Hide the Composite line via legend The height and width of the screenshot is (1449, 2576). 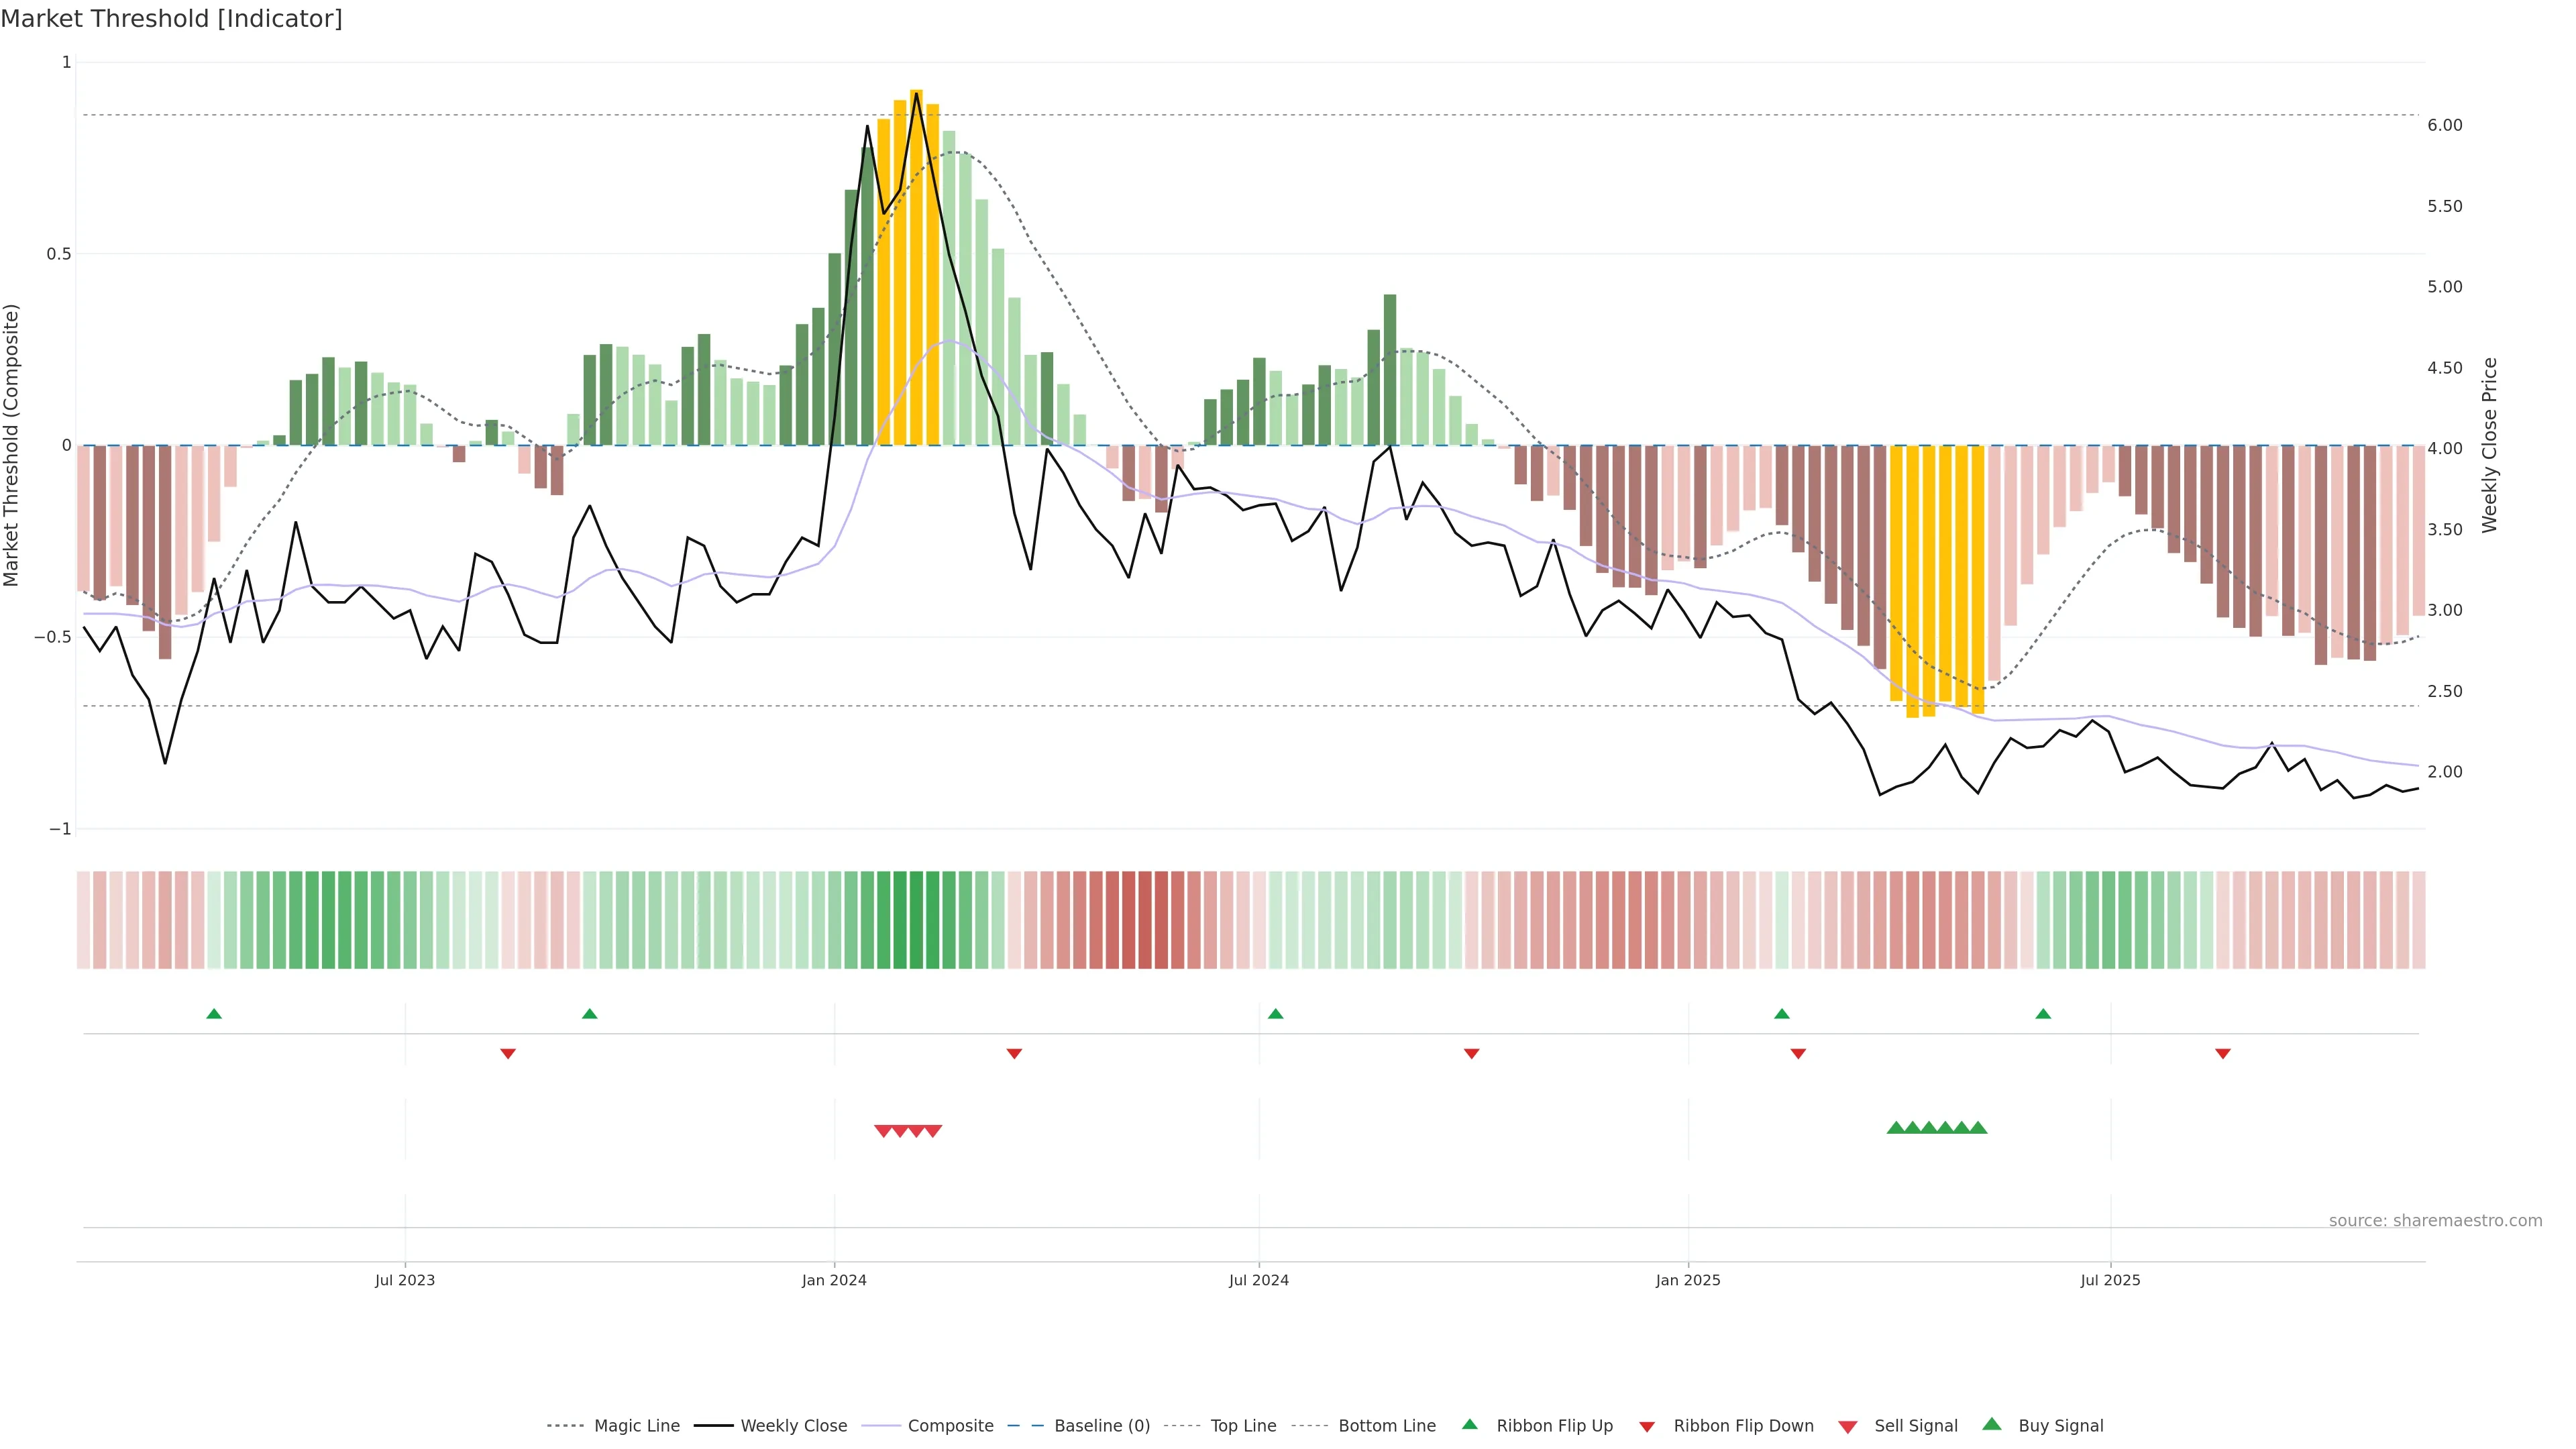pos(950,1426)
